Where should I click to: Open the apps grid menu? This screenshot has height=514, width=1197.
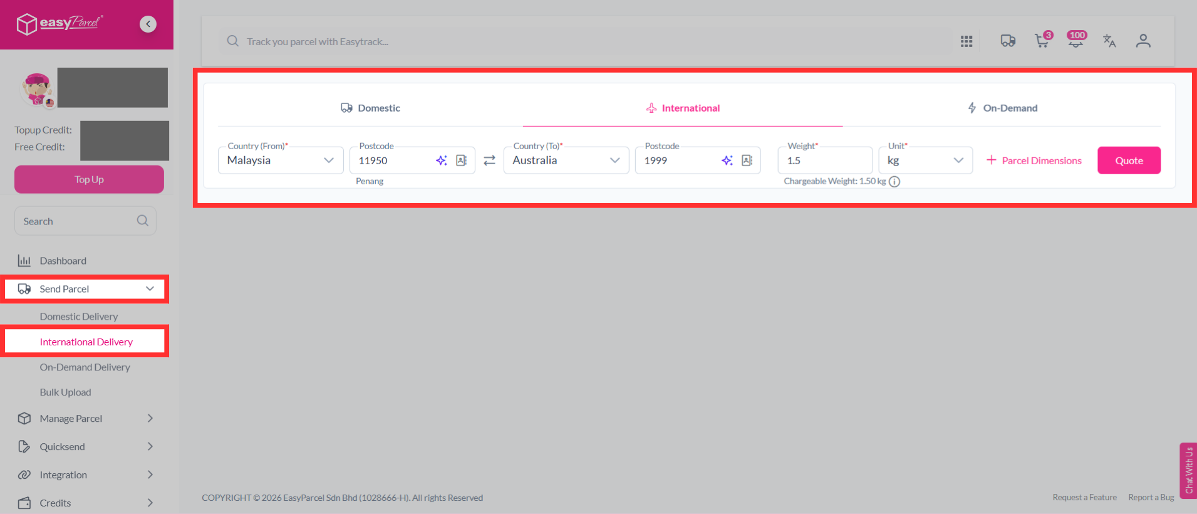click(966, 41)
